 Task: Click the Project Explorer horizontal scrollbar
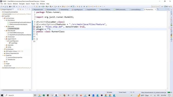[x=13, y=90]
